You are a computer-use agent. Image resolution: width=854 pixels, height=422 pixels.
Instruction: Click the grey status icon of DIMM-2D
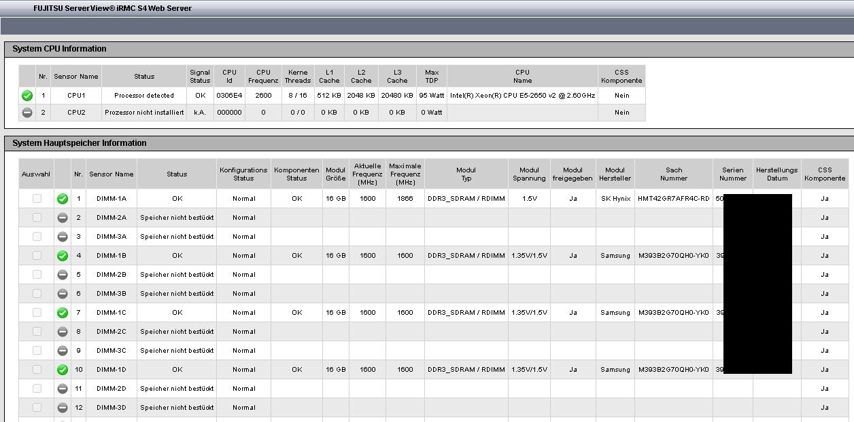tap(63, 389)
